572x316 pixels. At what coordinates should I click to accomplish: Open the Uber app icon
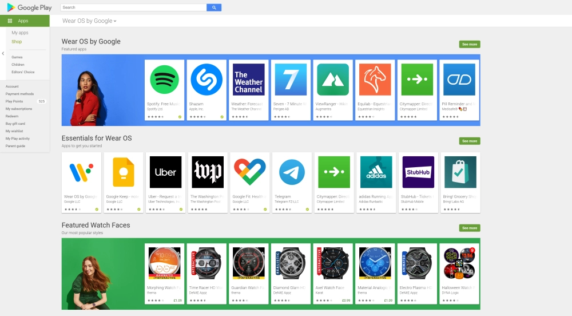tap(166, 172)
